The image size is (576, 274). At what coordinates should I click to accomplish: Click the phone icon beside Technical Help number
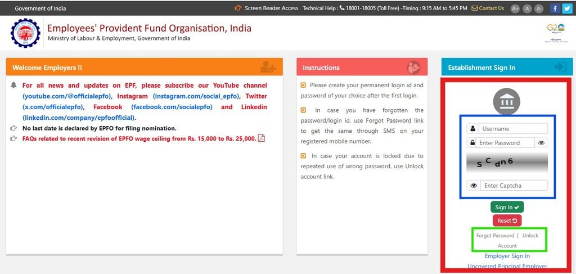point(342,8)
